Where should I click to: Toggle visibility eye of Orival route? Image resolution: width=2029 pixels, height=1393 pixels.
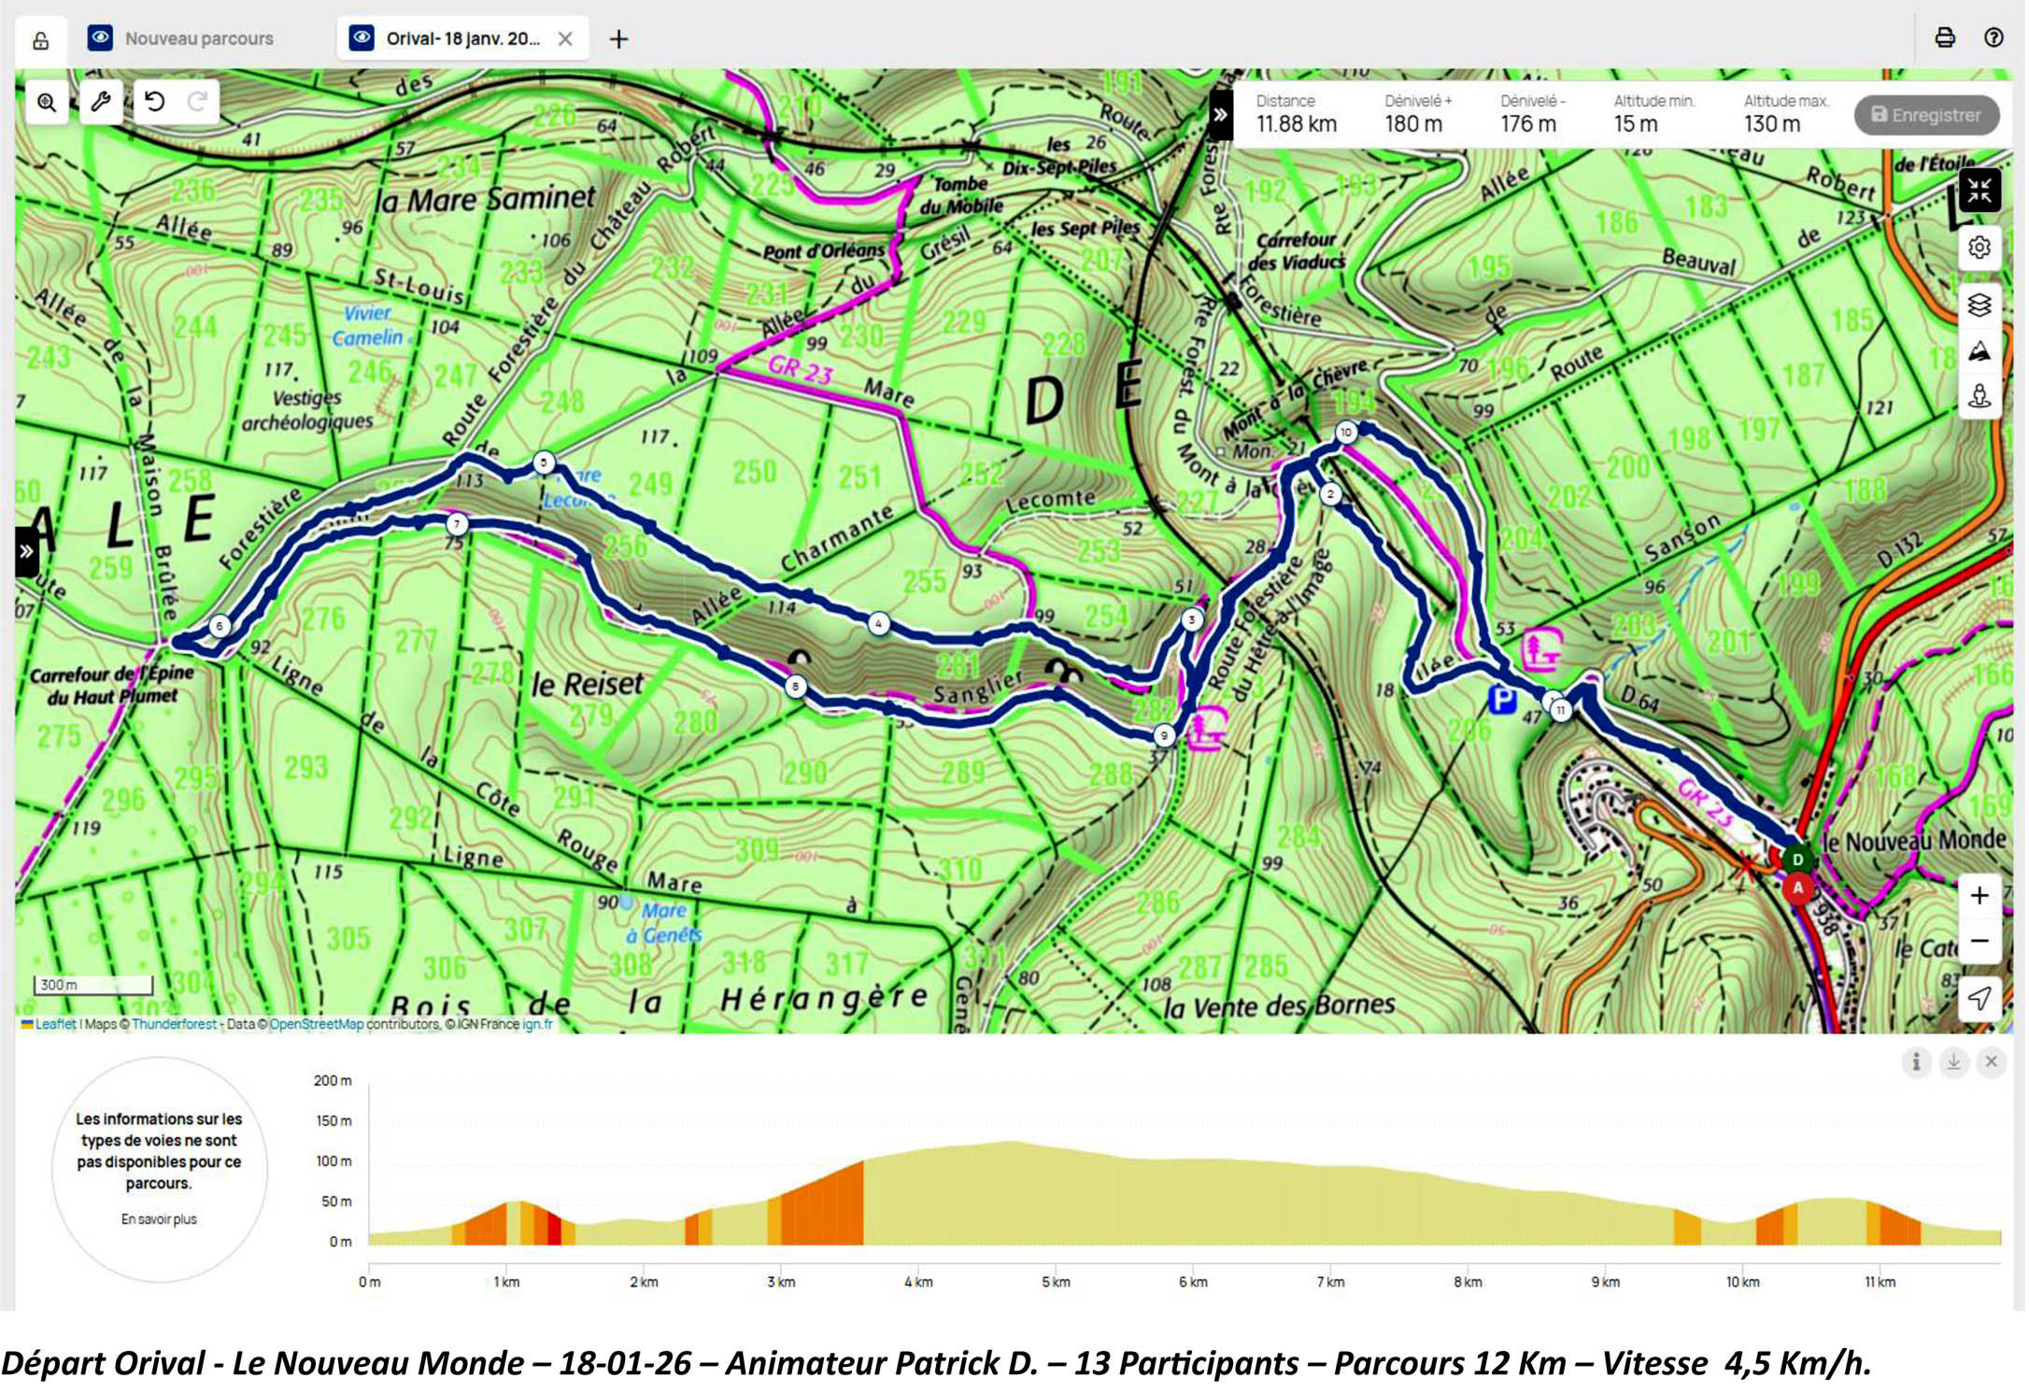(362, 38)
